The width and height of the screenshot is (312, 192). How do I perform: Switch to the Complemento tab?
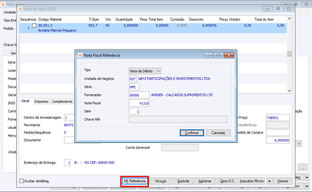pos(62,102)
